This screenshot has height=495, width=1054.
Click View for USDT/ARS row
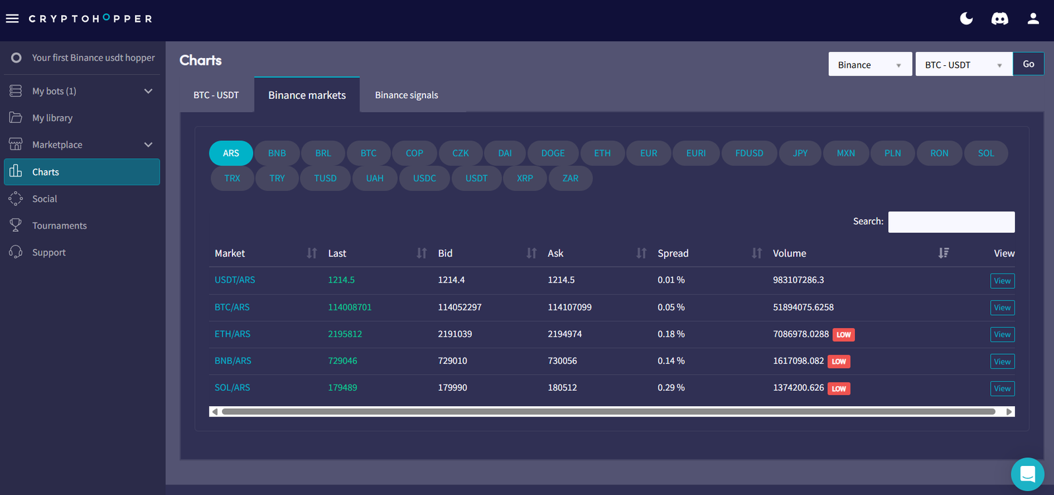(x=1002, y=281)
